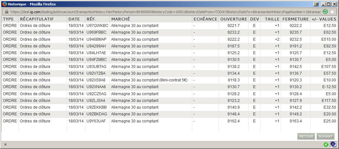
Task: Click the padlock site security icon
Action: tap(6, 12)
